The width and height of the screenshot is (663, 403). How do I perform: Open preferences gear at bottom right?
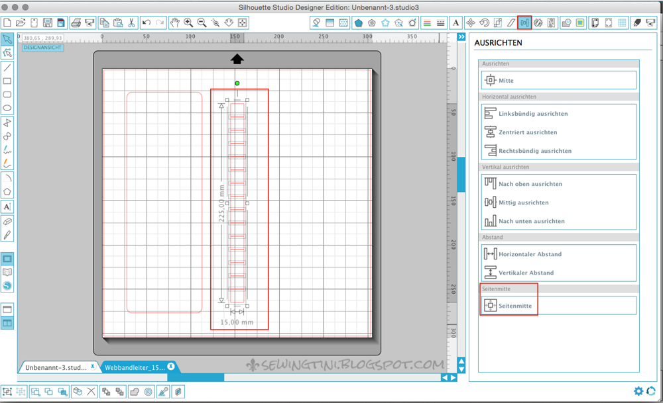point(638,391)
